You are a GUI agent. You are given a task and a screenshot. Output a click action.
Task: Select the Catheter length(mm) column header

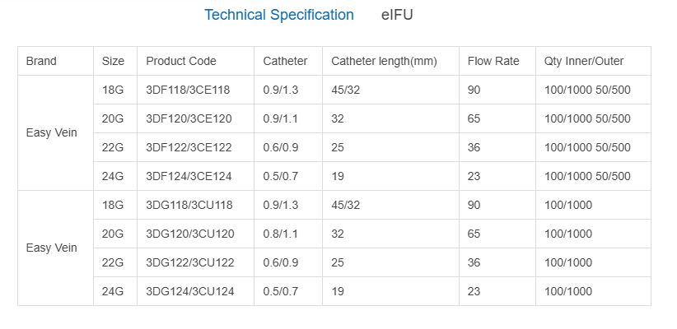tap(384, 61)
